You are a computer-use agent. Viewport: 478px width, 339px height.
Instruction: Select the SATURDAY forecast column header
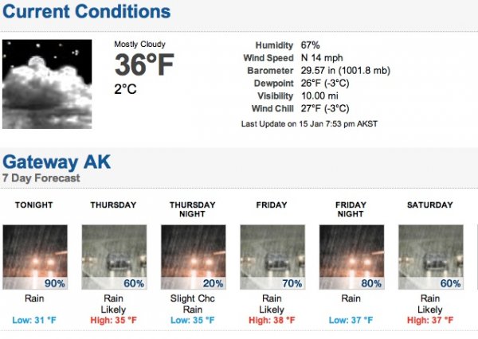point(429,205)
